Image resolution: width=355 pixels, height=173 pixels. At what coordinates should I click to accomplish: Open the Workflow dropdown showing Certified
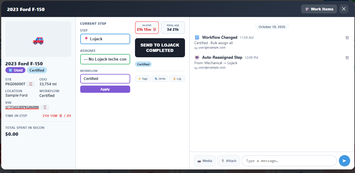point(105,79)
